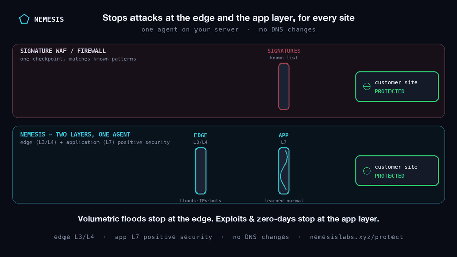The height and width of the screenshot is (257, 457).
Task: Click the globe icon in the top customer site card
Action: [x=367, y=86]
